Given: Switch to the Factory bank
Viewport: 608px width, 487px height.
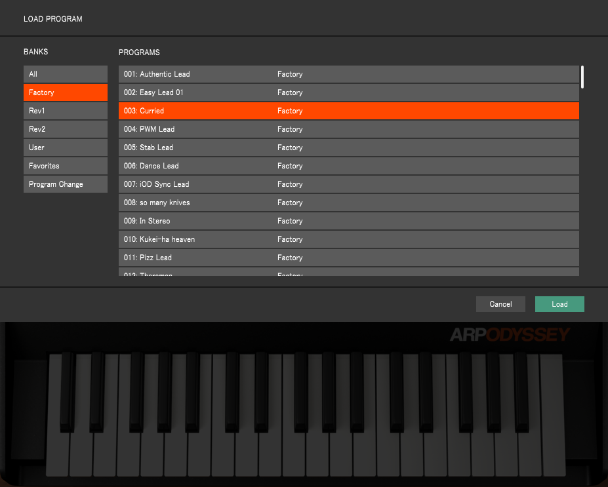Looking at the screenshot, I should pyautogui.click(x=65, y=92).
